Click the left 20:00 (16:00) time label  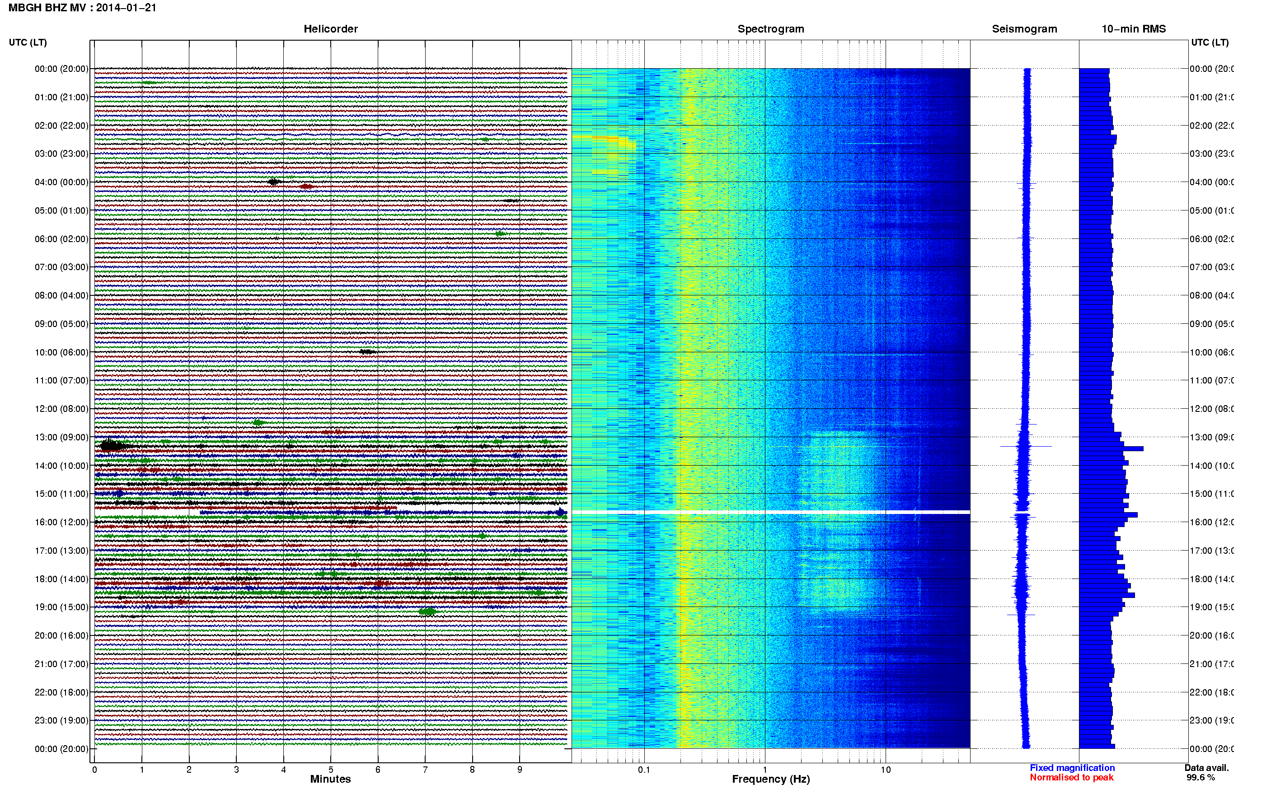61,636
